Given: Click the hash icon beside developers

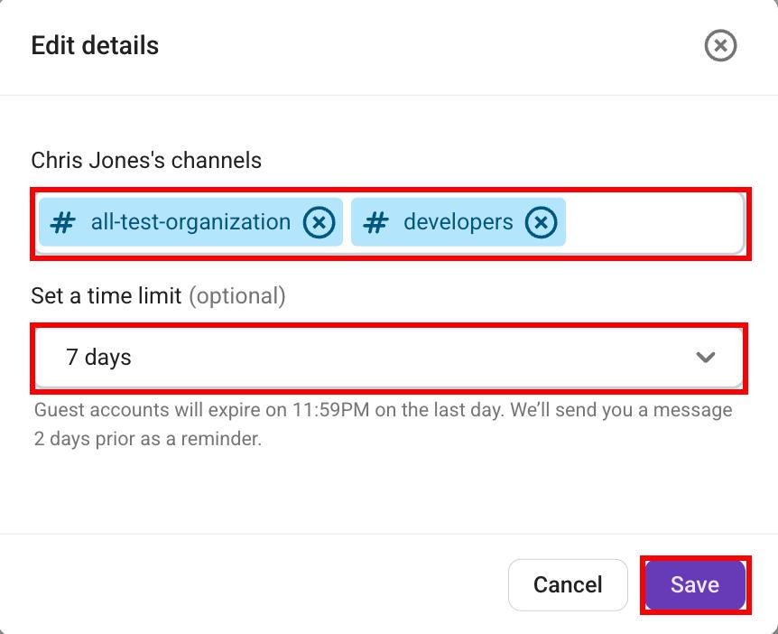Looking at the screenshot, I should tap(375, 222).
